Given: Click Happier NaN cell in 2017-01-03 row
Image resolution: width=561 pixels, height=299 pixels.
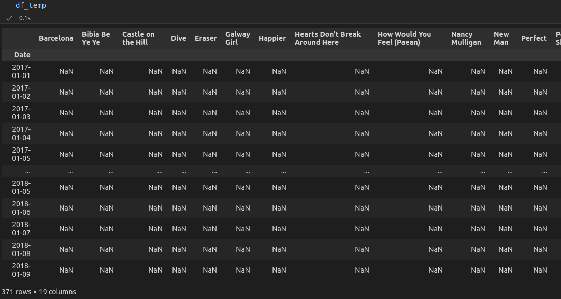Looking at the screenshot, I should pyautogui.click(x=279, y=113).
